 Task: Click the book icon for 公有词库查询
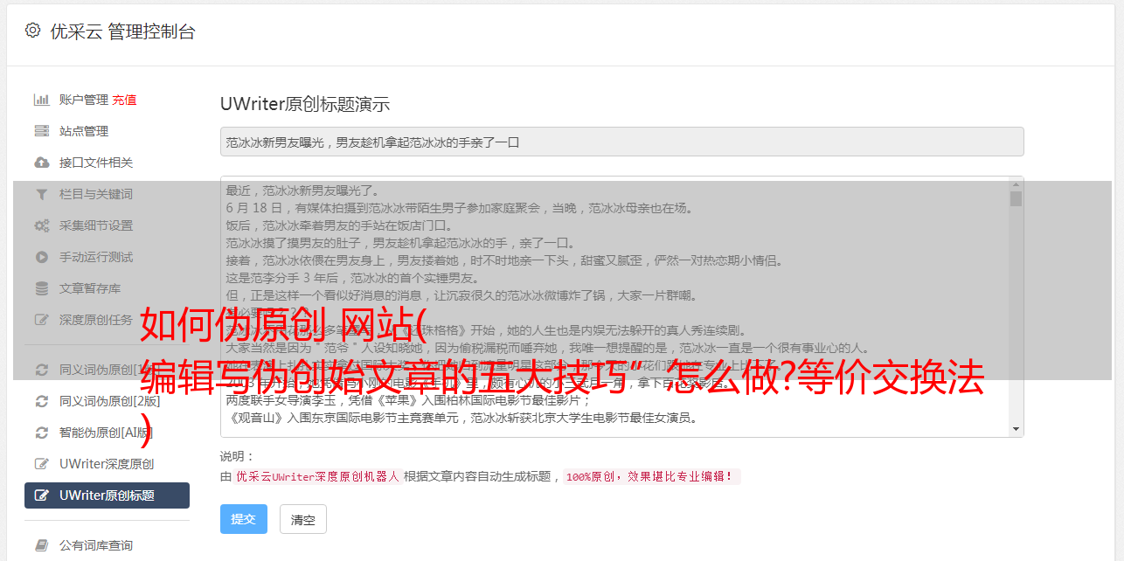click(x=41, y=545)
